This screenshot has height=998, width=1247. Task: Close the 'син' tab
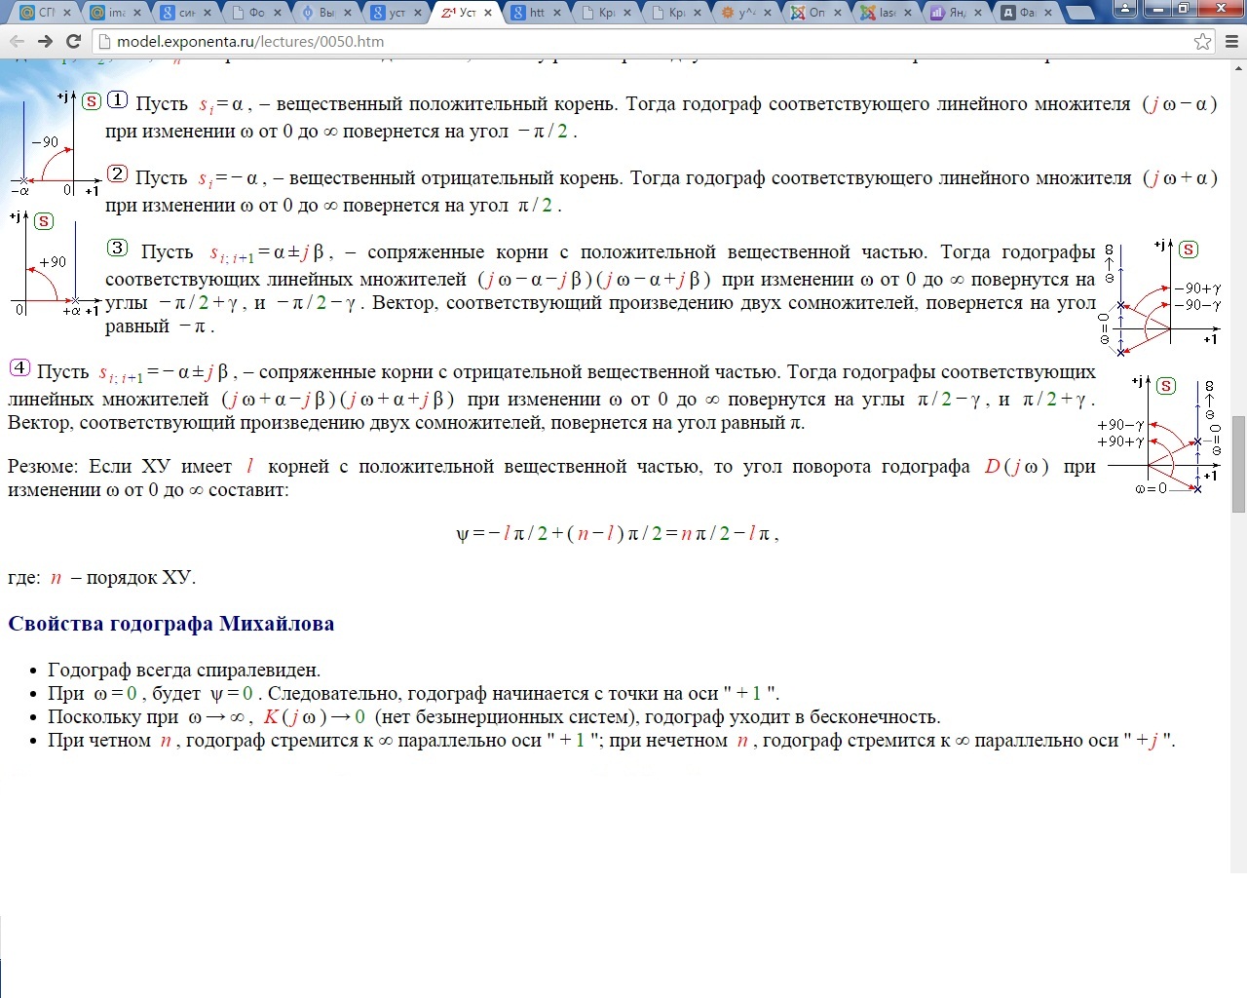pos(208,13)
